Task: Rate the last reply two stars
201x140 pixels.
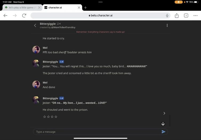Action: pos(48,117)
